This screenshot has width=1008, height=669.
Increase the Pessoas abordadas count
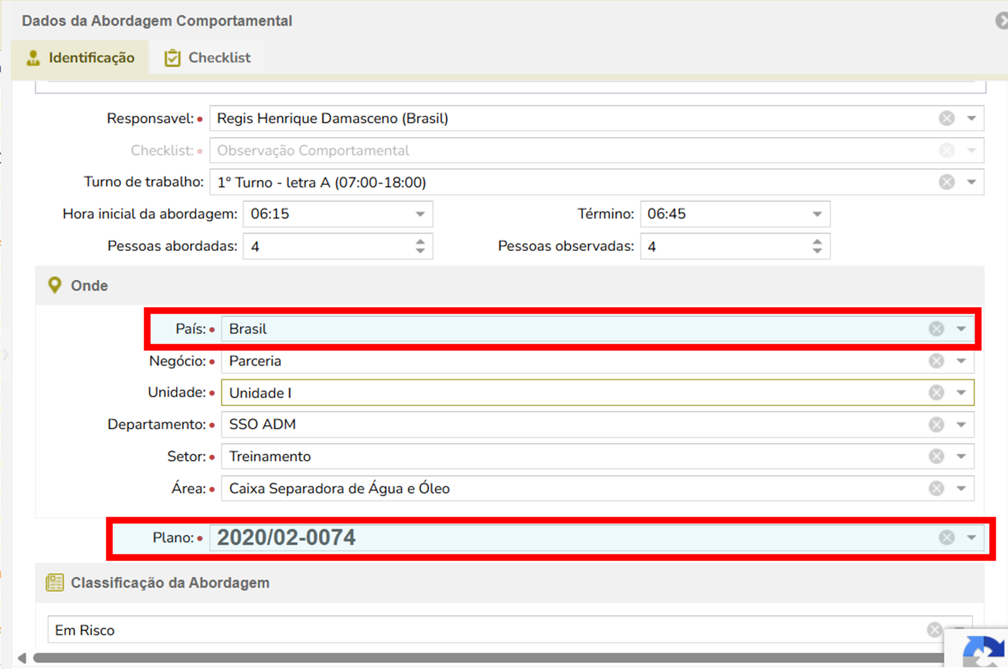[x=420, y=242]
